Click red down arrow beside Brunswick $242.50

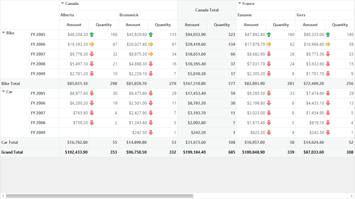tap(151, 133)
